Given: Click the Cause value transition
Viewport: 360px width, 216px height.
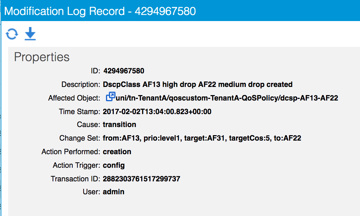Looking at the screenshot, I should (x=120, y=125).
